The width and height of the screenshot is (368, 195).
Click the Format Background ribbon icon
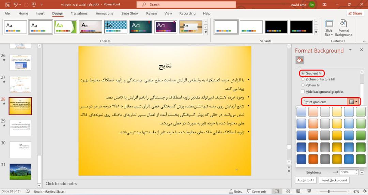[x=343, y=28]
